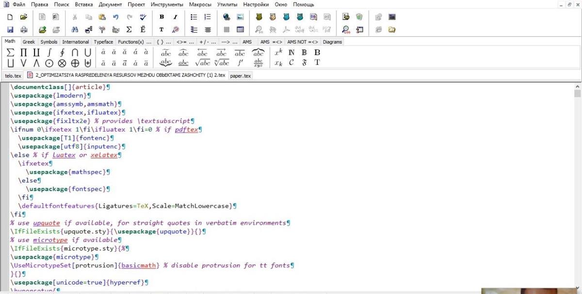This screenshot has width=582, height=294.
Task: Click the \documentclass[]{article} line
Action: pyautogui.click(x=61, y=87)
